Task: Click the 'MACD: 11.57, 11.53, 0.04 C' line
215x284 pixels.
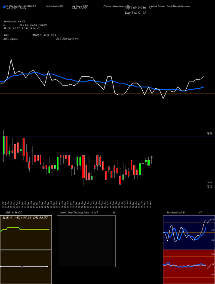Action: coord(21,28)
